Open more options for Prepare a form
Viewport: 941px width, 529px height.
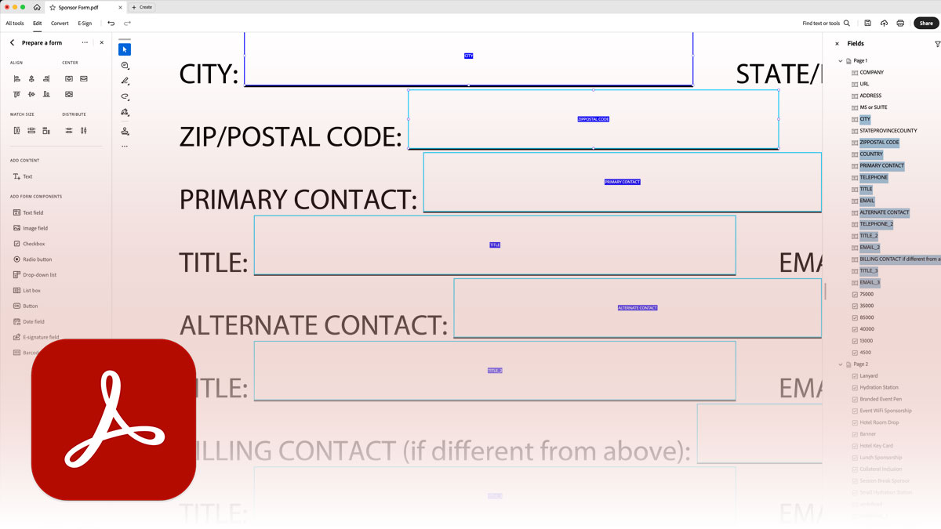84,42
